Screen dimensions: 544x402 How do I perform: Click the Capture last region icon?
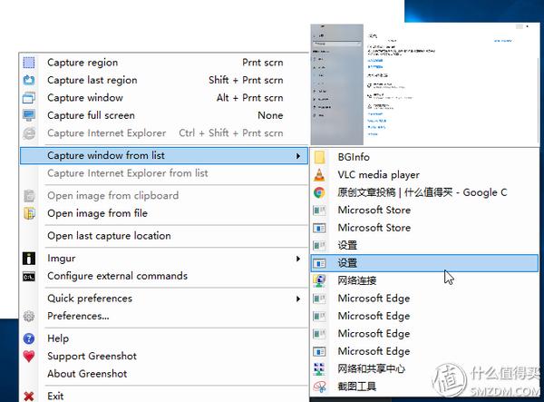point(29,80)
